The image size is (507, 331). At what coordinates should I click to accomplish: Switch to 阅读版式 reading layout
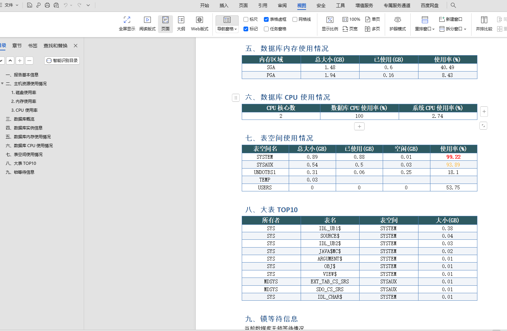[x=147, y=24]
